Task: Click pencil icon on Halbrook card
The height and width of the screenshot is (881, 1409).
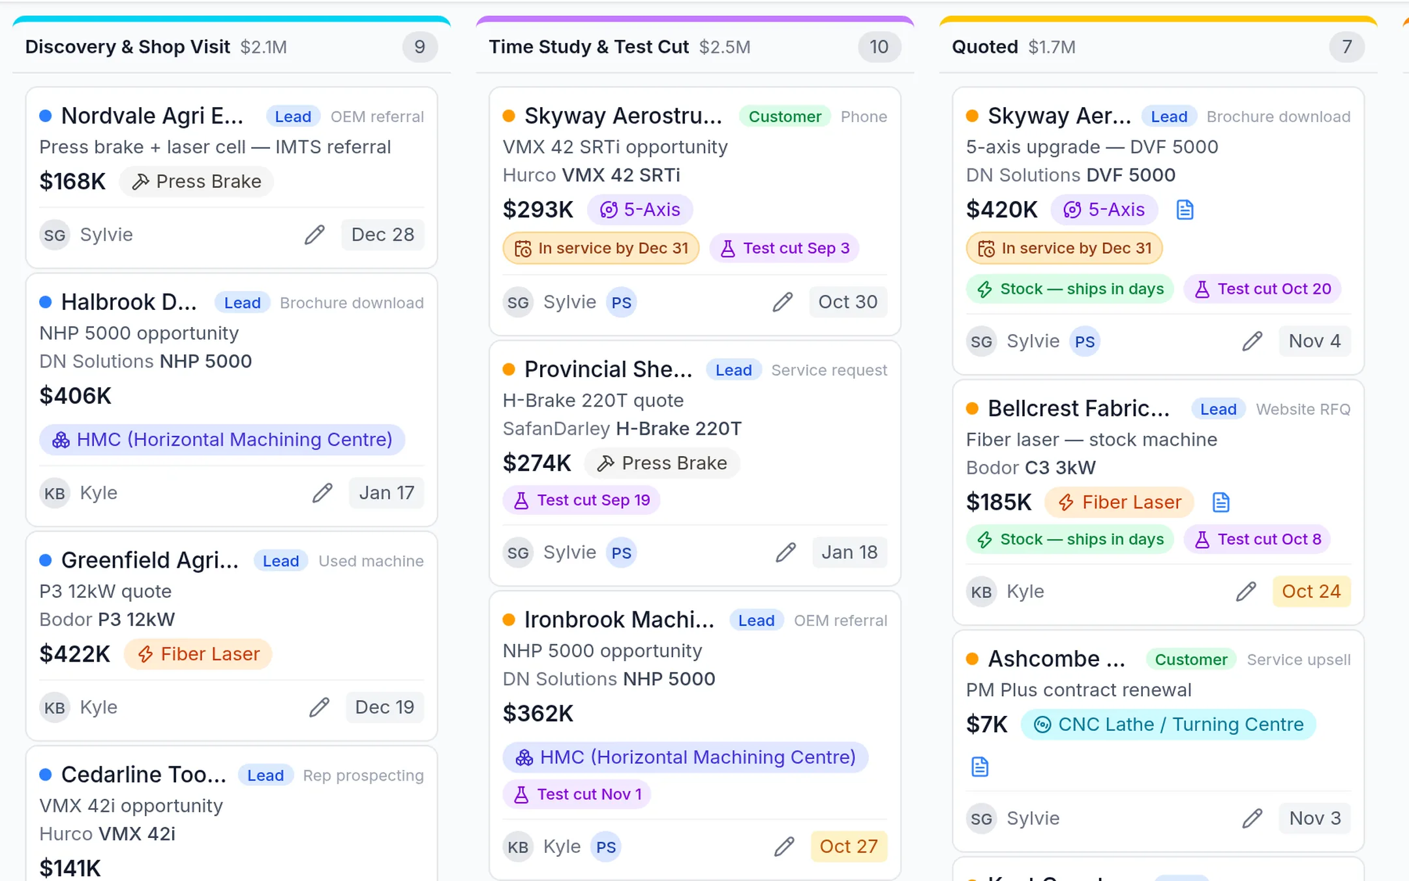Action: click(x=322, y=493)
